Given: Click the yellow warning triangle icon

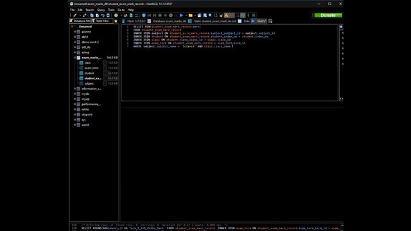Looking at the screenshot, I should pyautogui.click(x=226, y=15).
